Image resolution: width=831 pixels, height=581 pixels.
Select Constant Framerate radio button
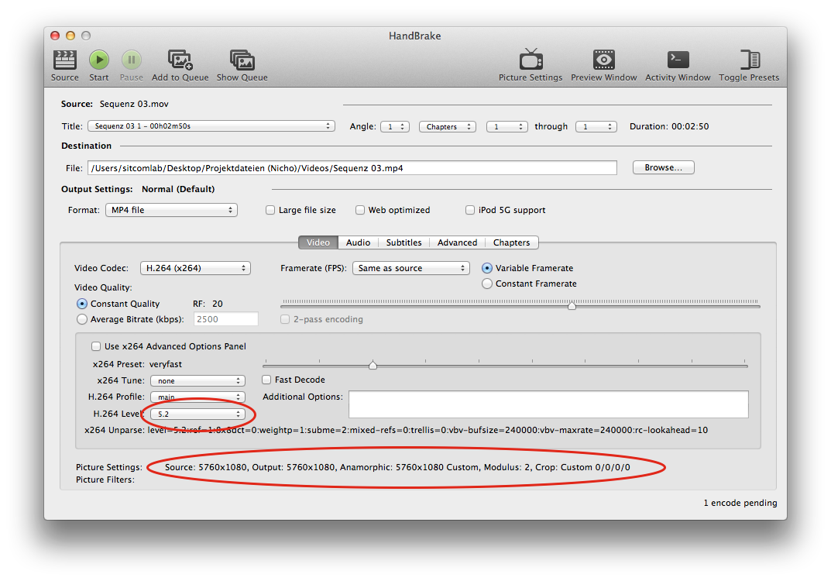pos(487,284)
